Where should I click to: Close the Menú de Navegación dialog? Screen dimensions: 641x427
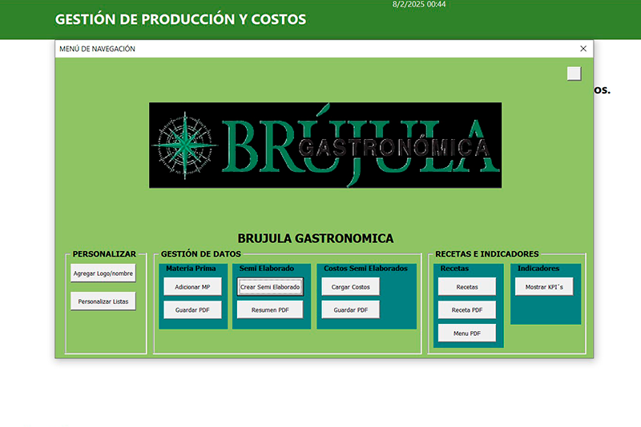(x=583, y=49)
